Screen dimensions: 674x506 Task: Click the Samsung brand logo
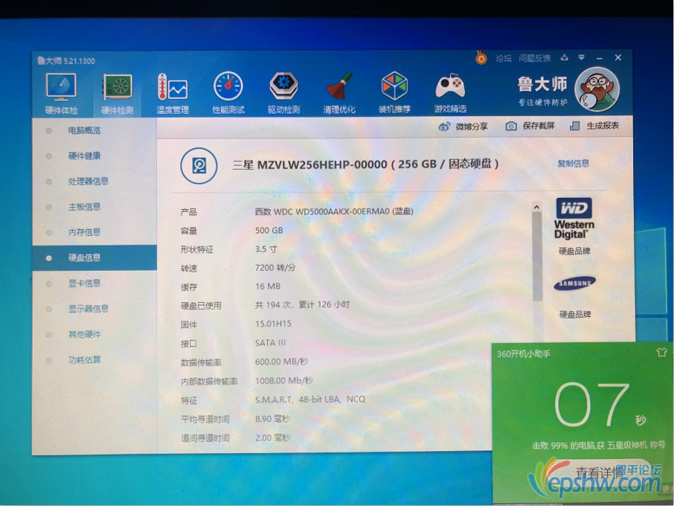coord(575,284)
